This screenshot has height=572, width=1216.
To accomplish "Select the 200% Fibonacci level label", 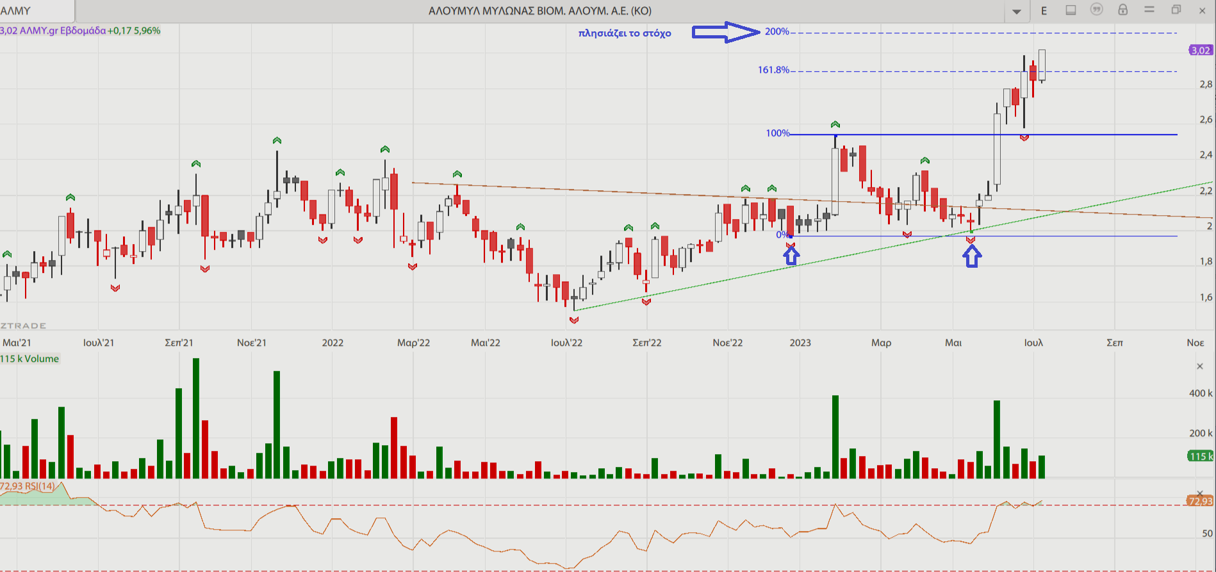I will pos(777,31).
